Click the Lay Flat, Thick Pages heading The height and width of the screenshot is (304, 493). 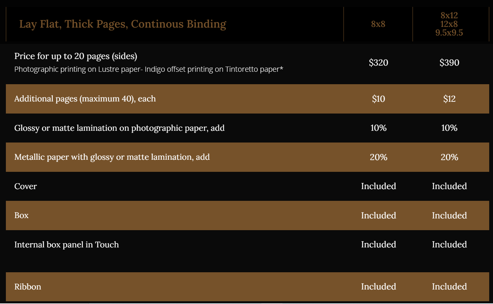[123, 24]
